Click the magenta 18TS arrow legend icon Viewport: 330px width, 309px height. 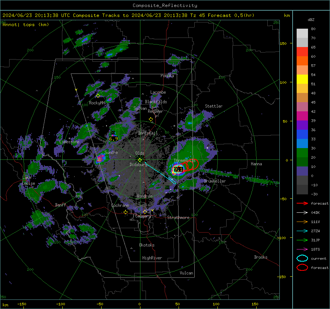tap(302, 249)
